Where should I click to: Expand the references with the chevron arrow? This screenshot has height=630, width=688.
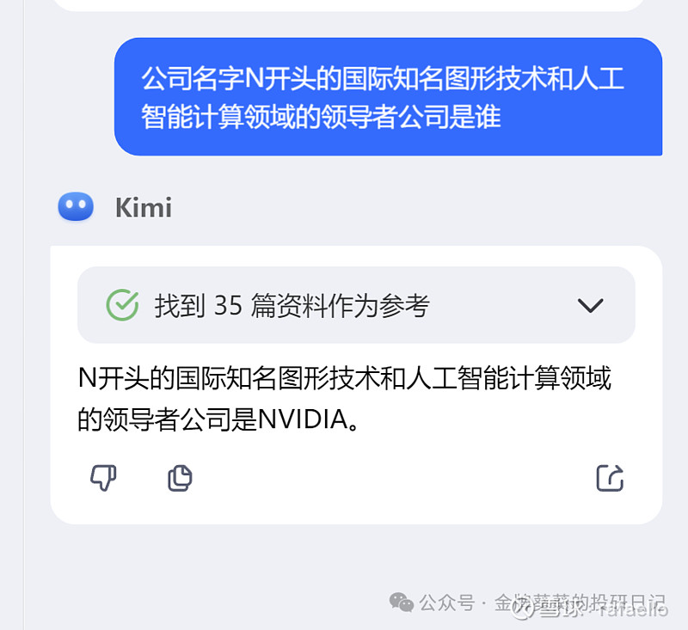(x=590, y=305)
